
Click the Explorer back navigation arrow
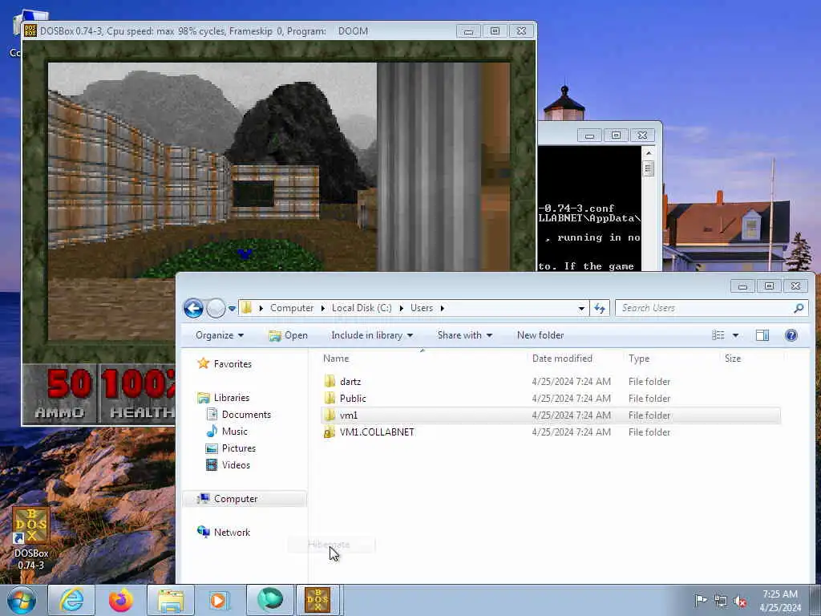pyautogui.click(x=193, y=308)
